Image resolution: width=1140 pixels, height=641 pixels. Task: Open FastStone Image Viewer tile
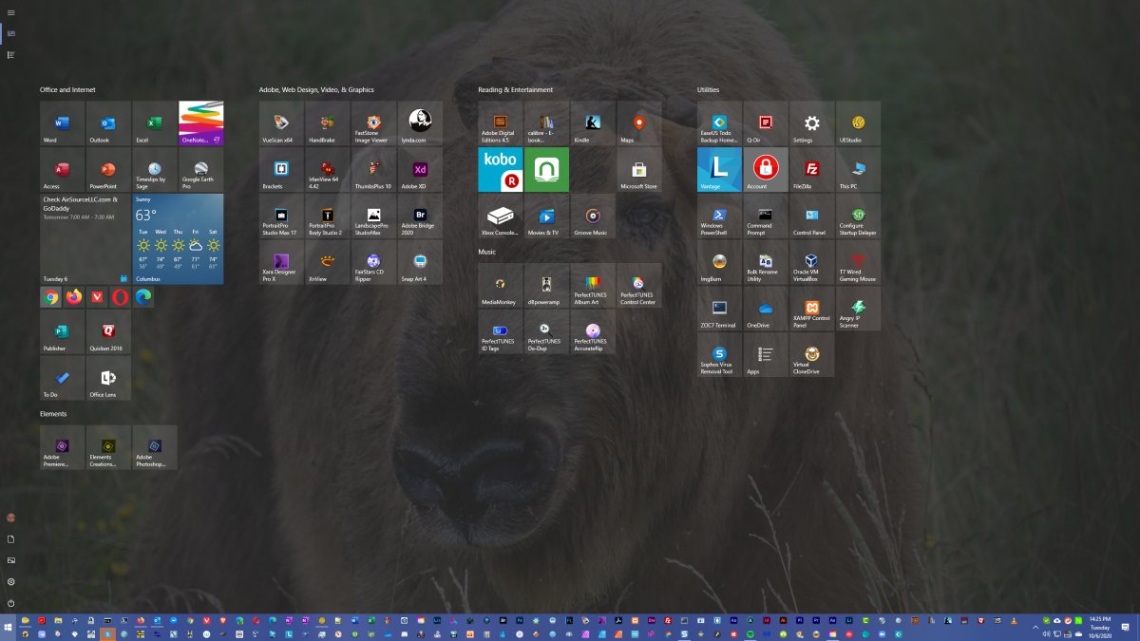coord(374,123)
